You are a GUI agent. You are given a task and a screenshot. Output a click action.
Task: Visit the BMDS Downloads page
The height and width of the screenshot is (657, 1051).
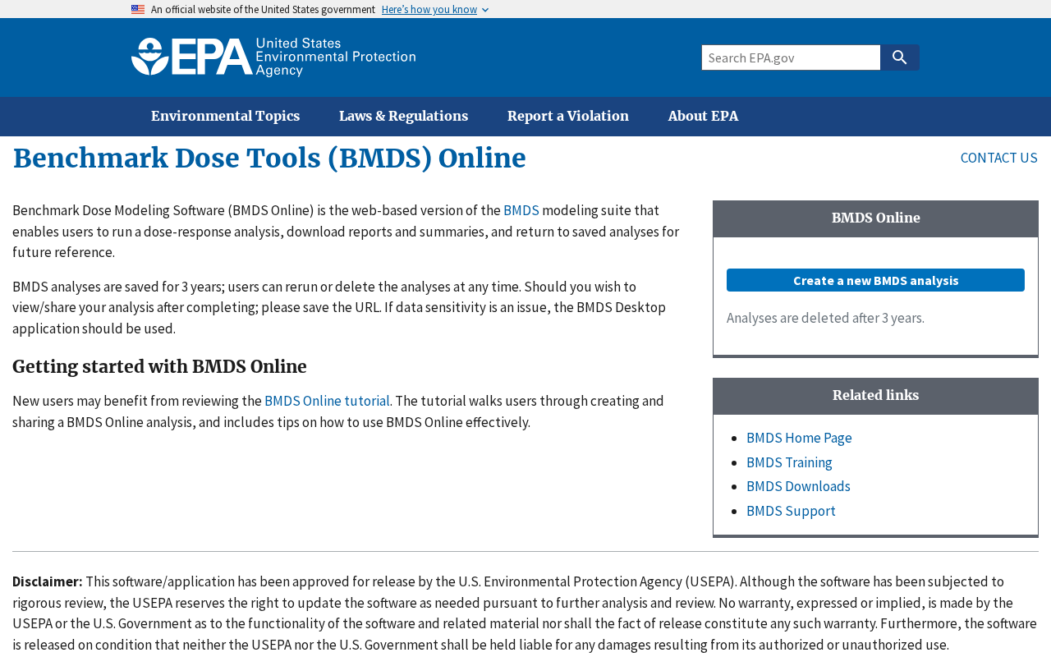click(798, 486)
